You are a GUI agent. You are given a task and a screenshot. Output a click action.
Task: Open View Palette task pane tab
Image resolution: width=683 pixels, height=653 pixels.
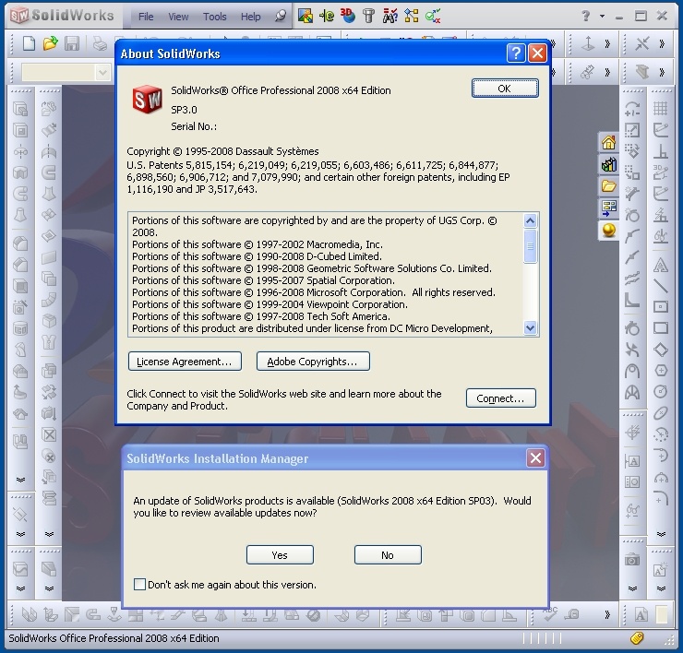point(609,208)
